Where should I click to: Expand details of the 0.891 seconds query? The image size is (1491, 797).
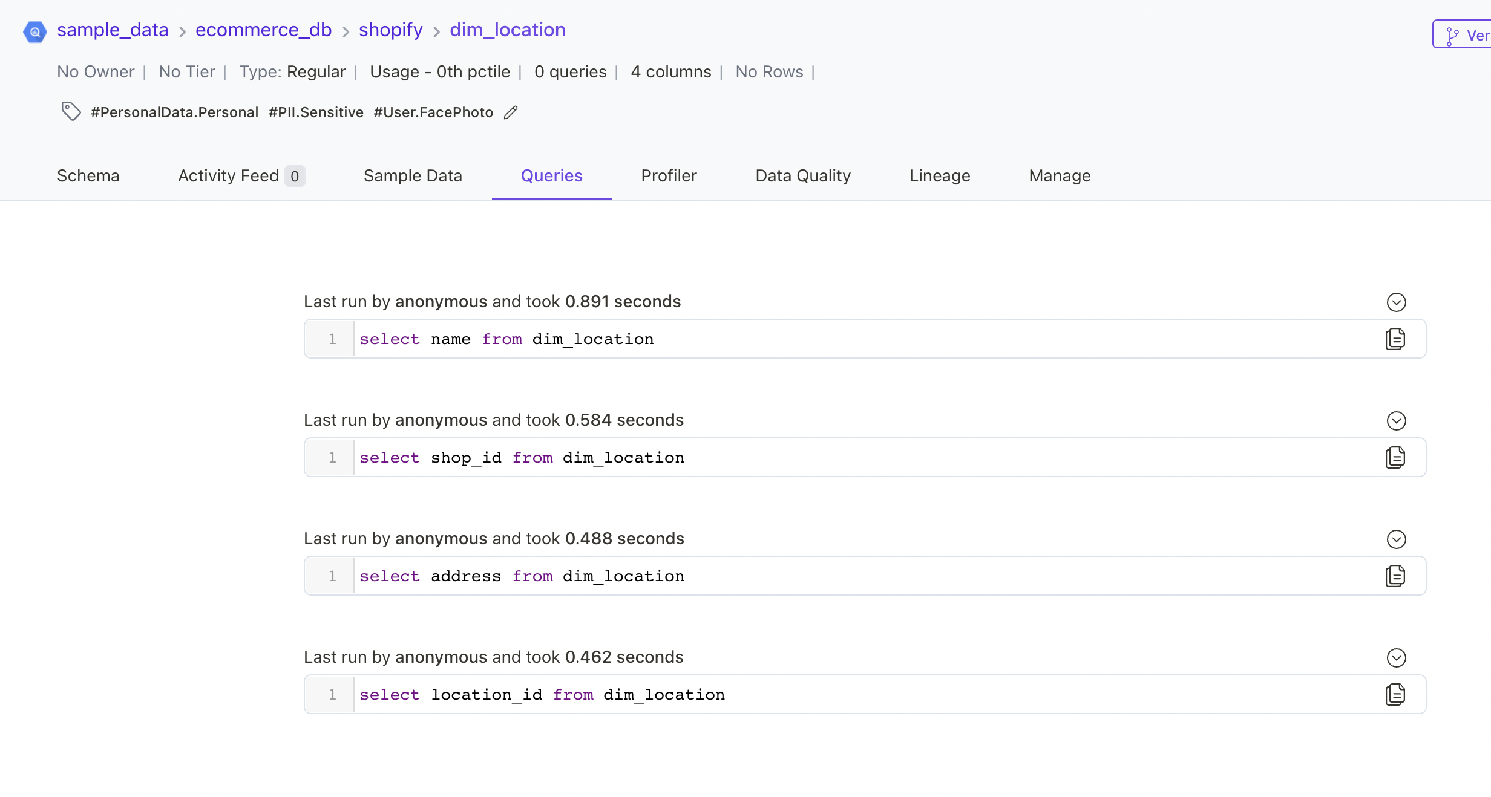pyautogui.click(x=1397, y=302)
